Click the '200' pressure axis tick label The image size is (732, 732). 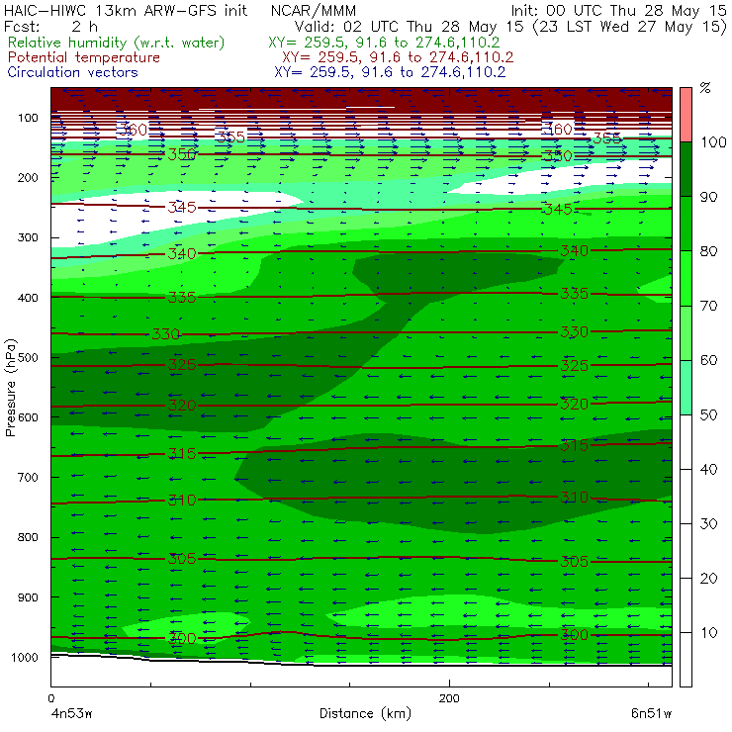[28, 177]
